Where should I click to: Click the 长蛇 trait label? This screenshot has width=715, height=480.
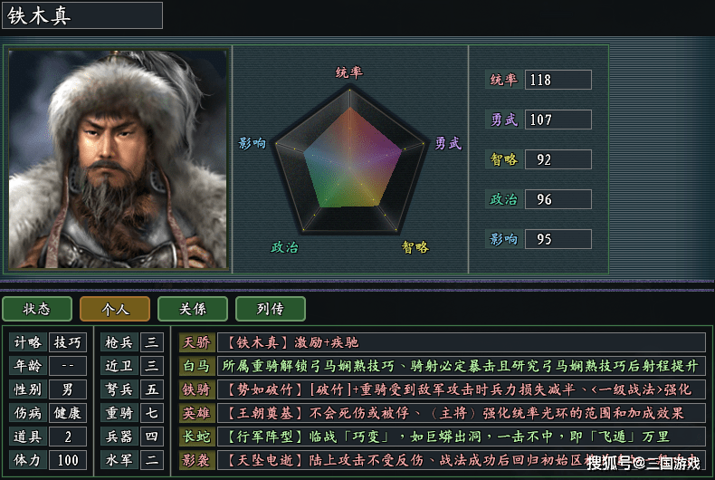196,437
